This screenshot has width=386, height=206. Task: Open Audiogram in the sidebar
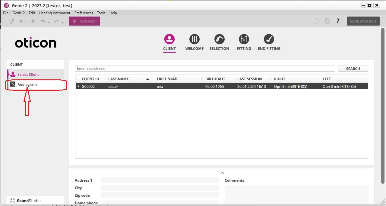pos(36,85)
